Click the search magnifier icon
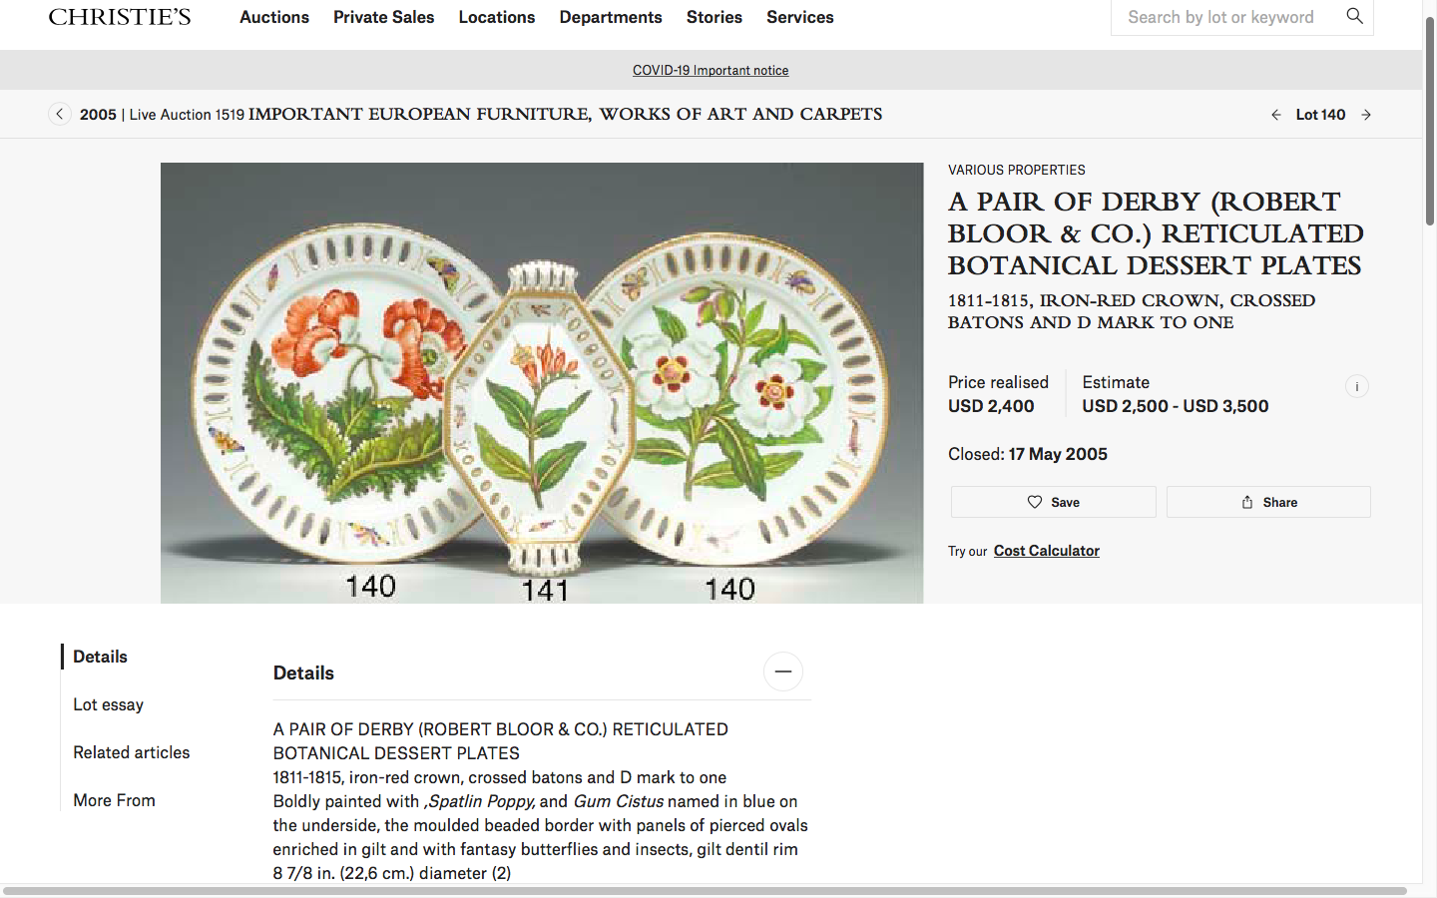1437x898 pixels. coord(1354,16)
